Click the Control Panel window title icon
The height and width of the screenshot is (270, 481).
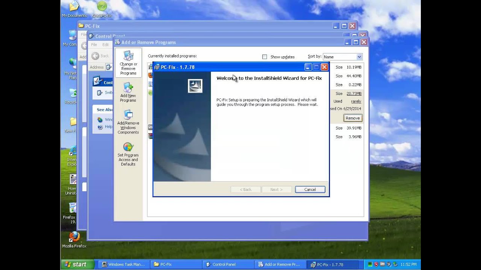[x=91, y=36]
